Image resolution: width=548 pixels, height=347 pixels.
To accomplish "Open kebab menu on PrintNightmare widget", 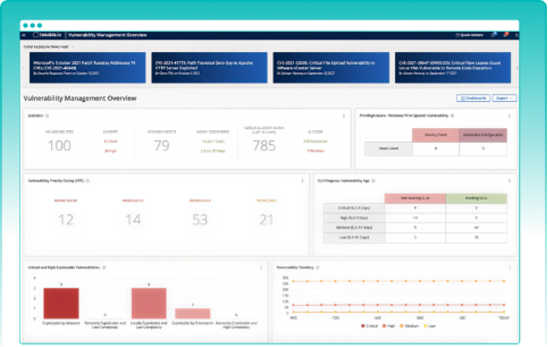I will pyautogui.click(x=510, y=115).
